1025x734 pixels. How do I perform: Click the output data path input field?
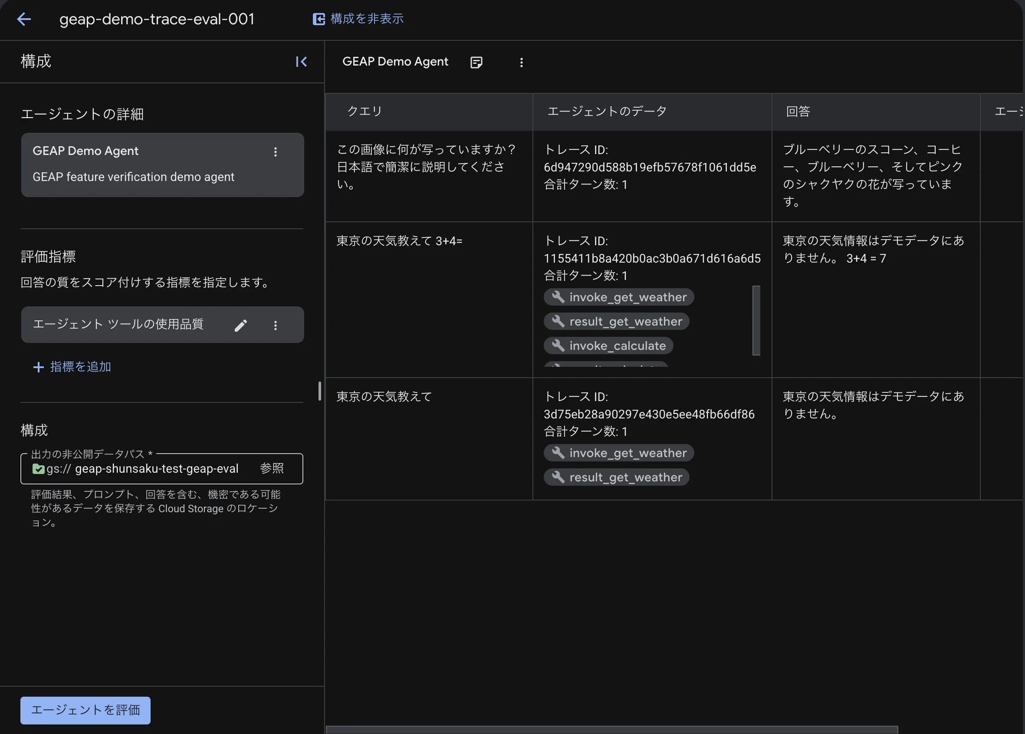[x=162, y=469]
